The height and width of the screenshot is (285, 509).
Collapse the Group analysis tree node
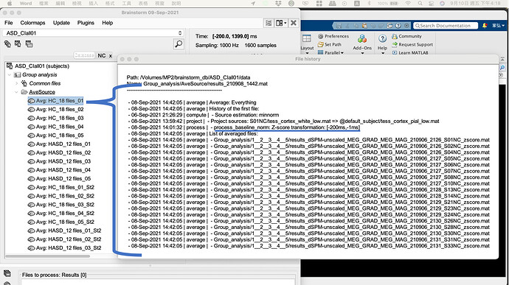pos(9,74)
